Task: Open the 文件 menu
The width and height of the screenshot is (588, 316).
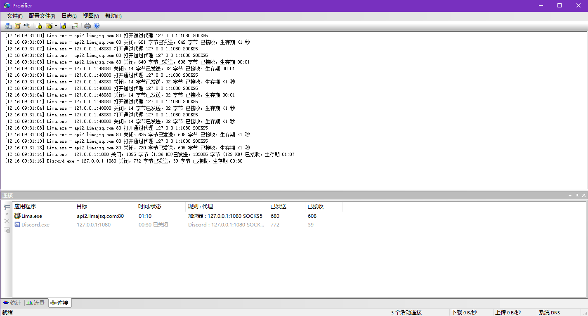Action: (15, 16)
